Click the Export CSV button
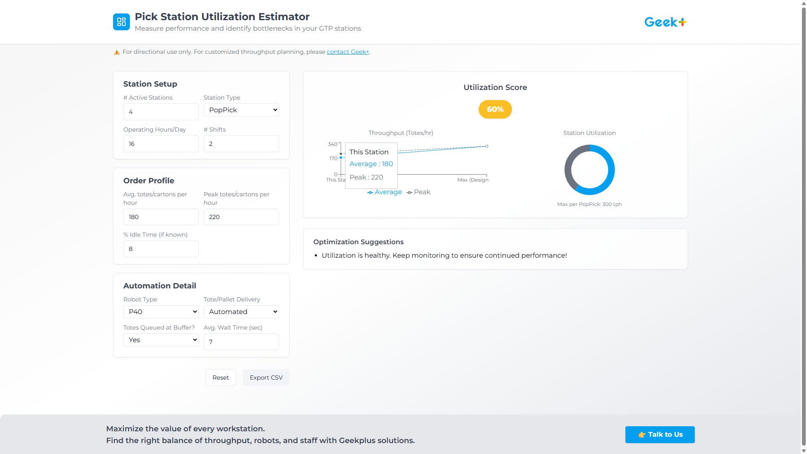Viewport: 807px width, 454px height. 266,377
